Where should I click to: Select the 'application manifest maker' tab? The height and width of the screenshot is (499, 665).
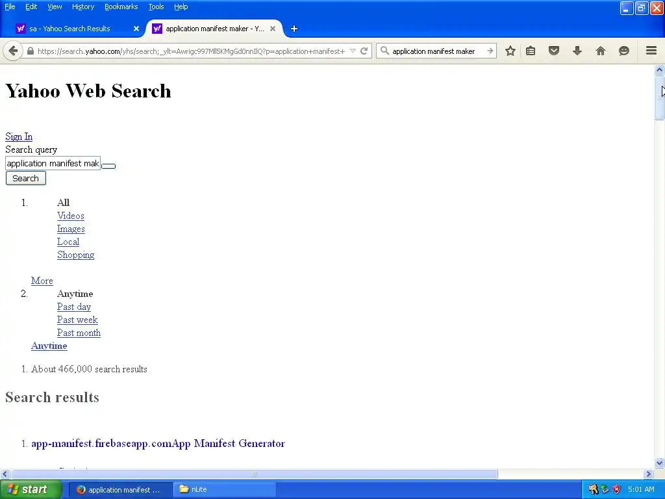tap(214, 29)
